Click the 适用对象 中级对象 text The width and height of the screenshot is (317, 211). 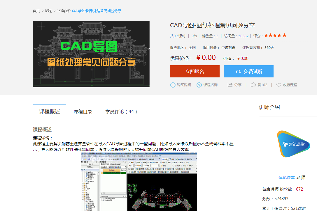[x=219, y=48]
